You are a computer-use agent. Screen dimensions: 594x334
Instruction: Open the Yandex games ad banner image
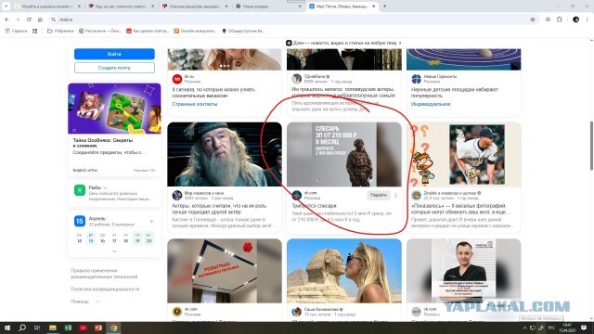click(114, 109)
